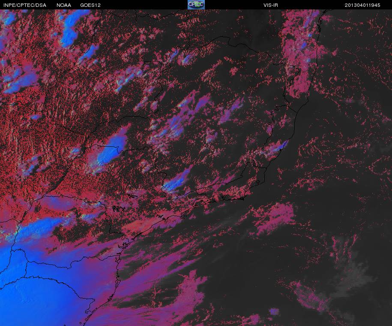This screenshot has width=392, height=326.
Task: Click the VIS-IR channel label
Action: tap(271, 5)
